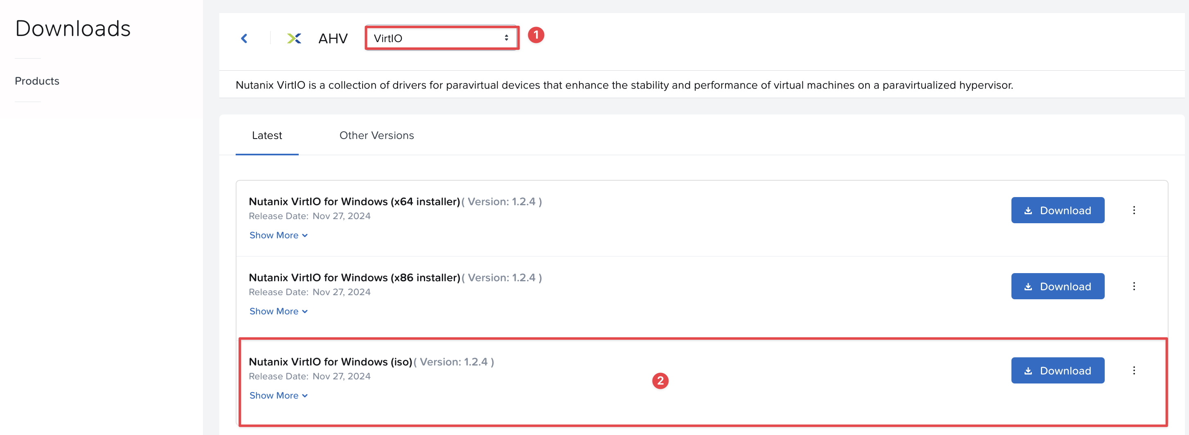Viewport: 1189px width, 435px height.
Task: Open the VirtIO product dropdown
Action: (x=442, y=38)
